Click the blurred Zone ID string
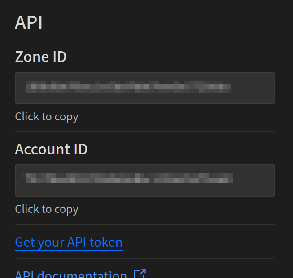This screenshot has width=293, height=278. tap(127, 87)
